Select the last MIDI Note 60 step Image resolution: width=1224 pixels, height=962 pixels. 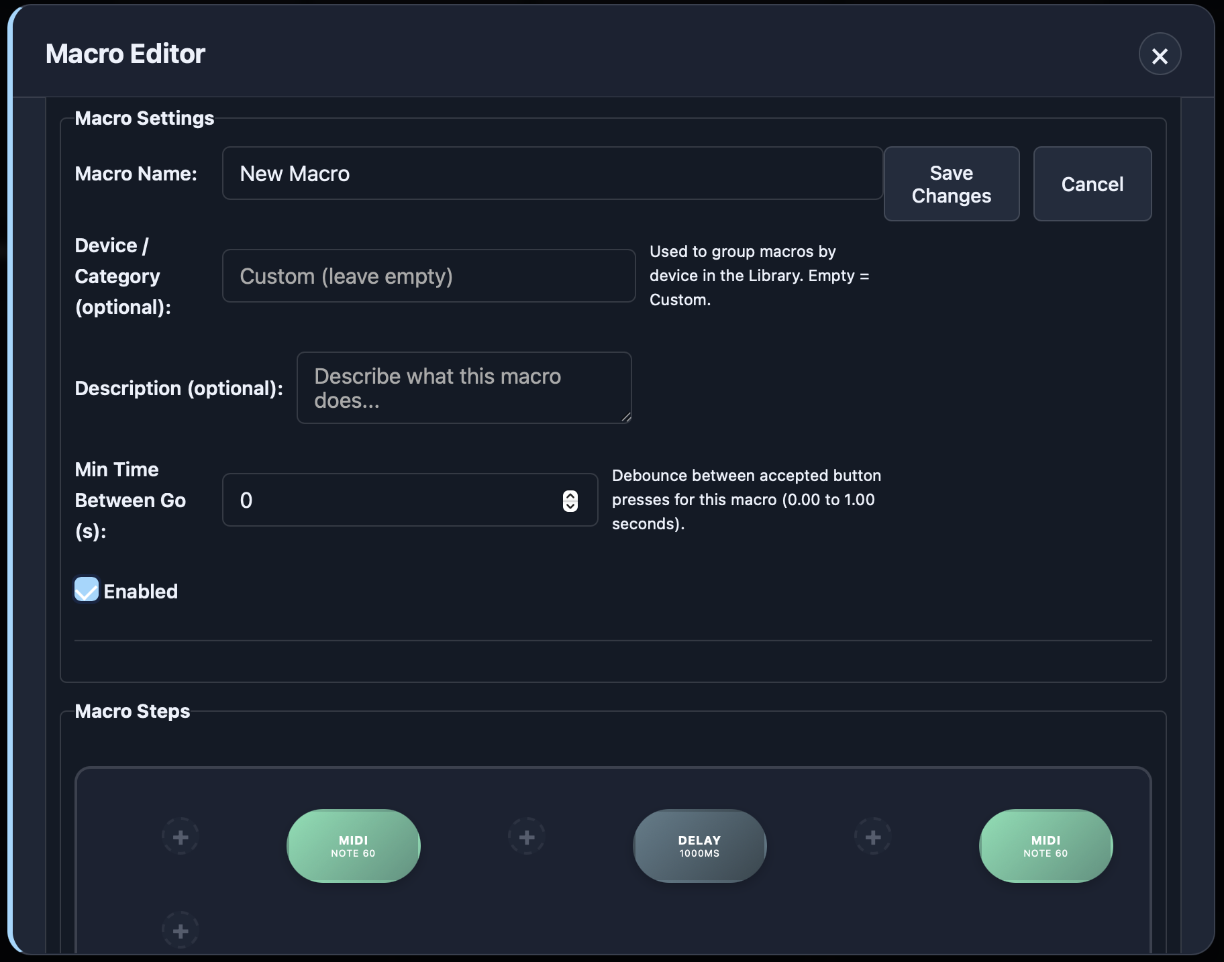pyautogui.click(x=1045, y=846)
